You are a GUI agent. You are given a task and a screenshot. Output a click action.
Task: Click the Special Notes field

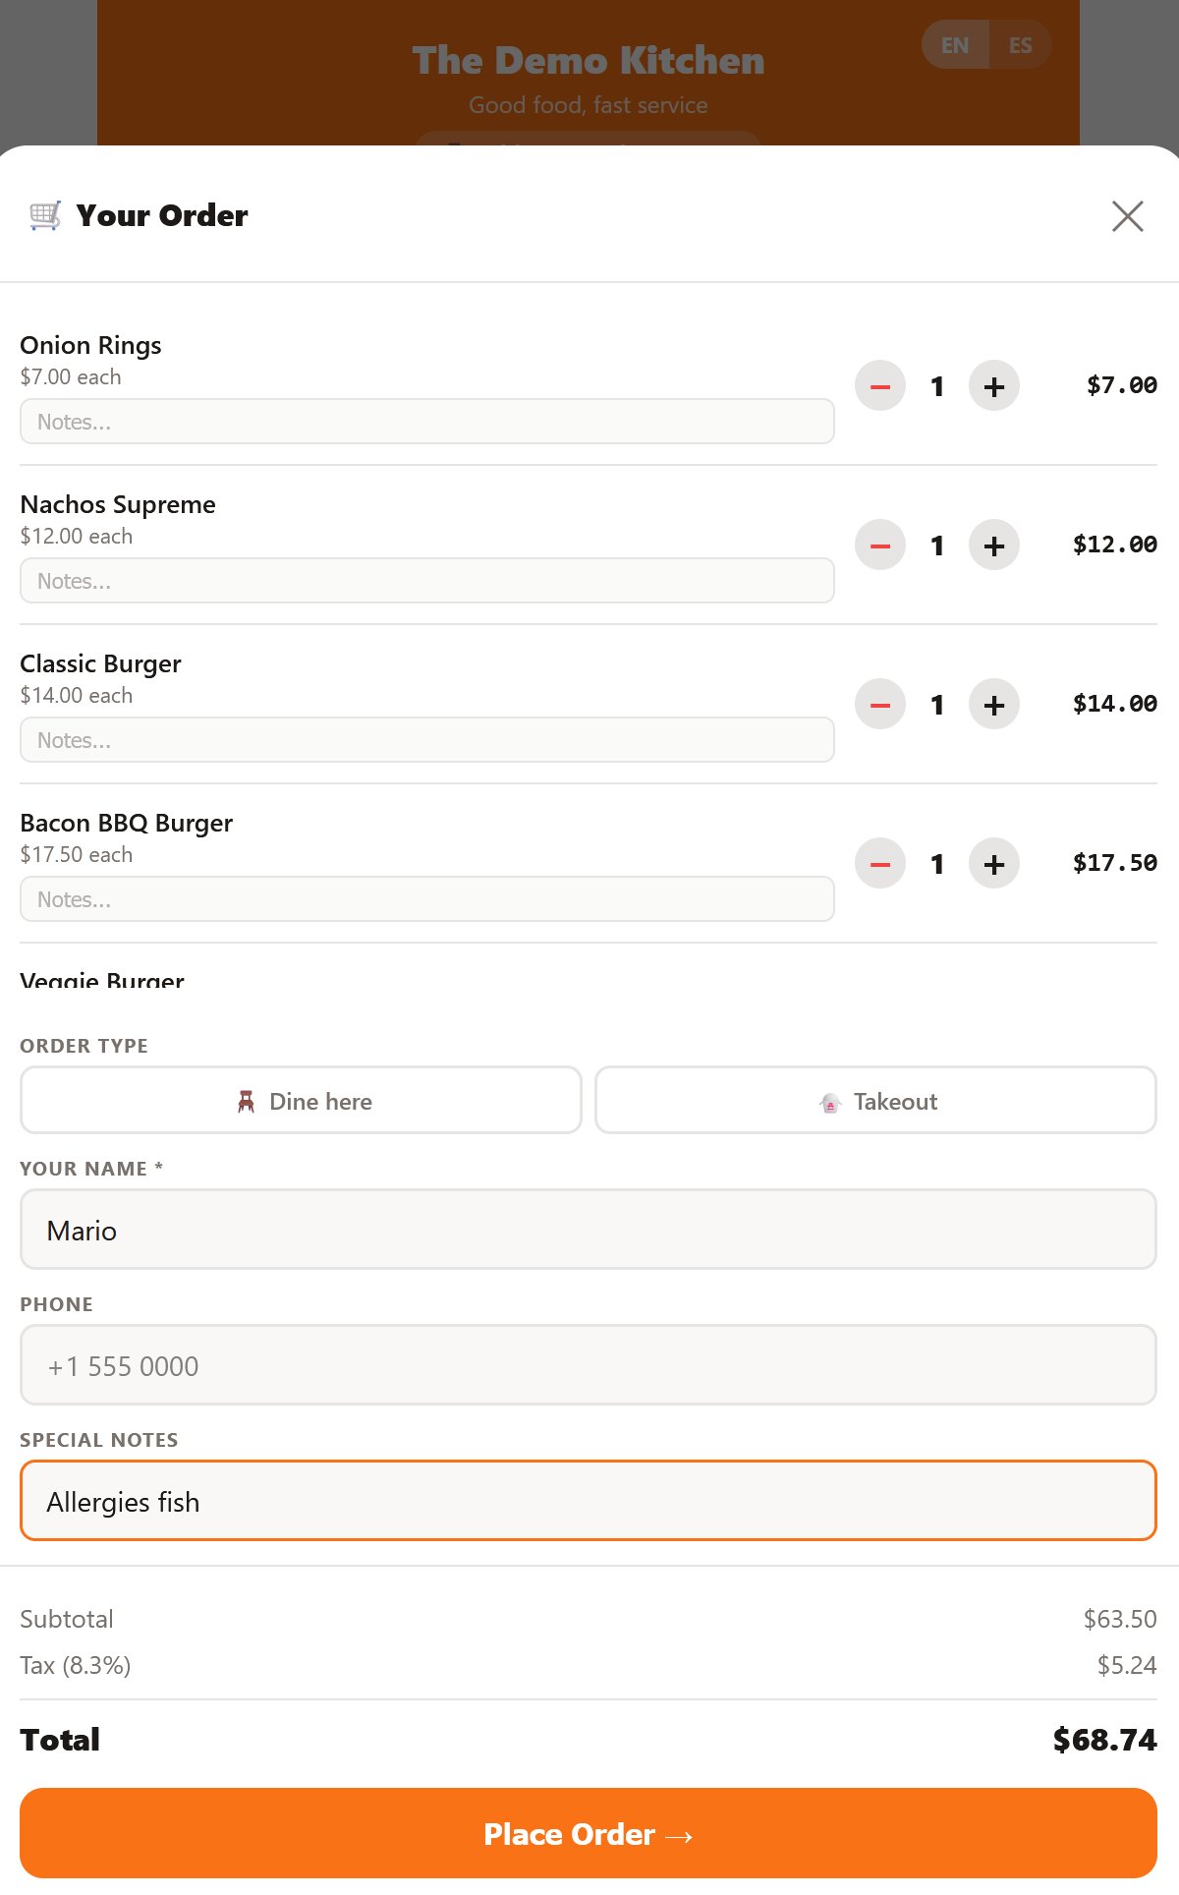589,1501
